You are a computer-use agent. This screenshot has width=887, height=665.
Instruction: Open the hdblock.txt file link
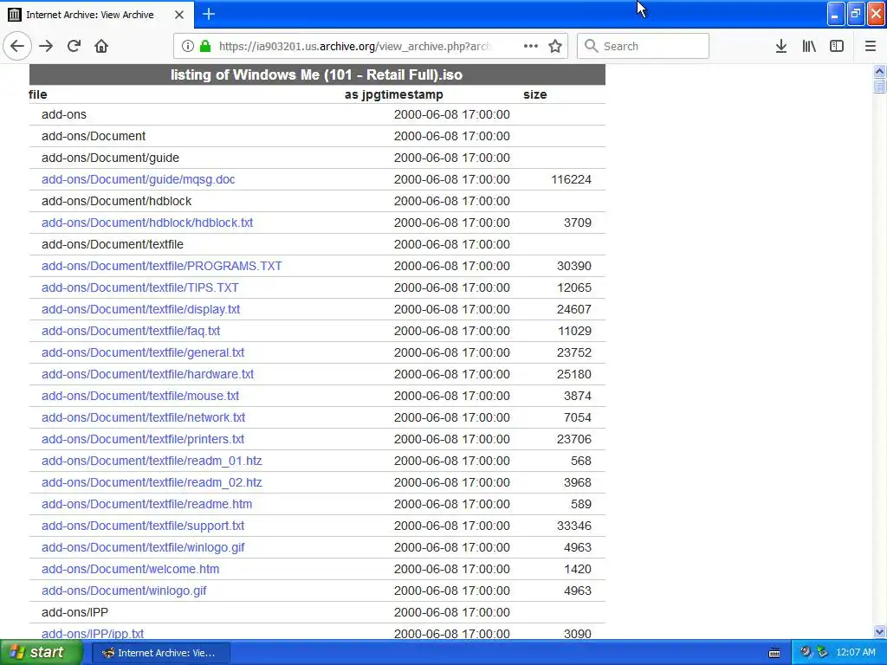[147, 223]
